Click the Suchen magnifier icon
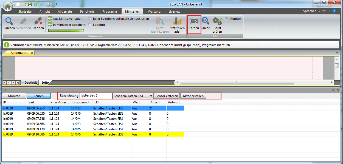This screenshot has width=343, height=164. [x=10, y=22]
